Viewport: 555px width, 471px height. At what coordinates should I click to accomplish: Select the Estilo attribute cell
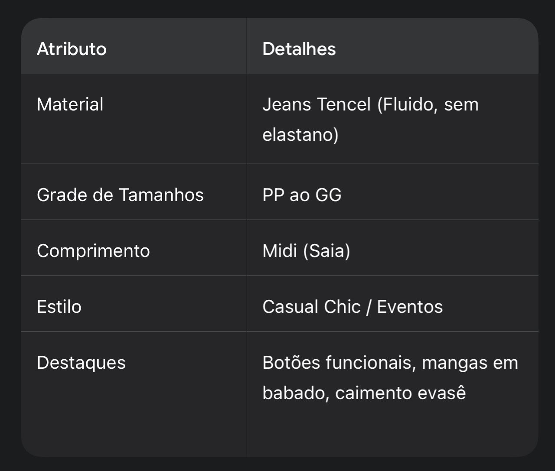[59, 307]
